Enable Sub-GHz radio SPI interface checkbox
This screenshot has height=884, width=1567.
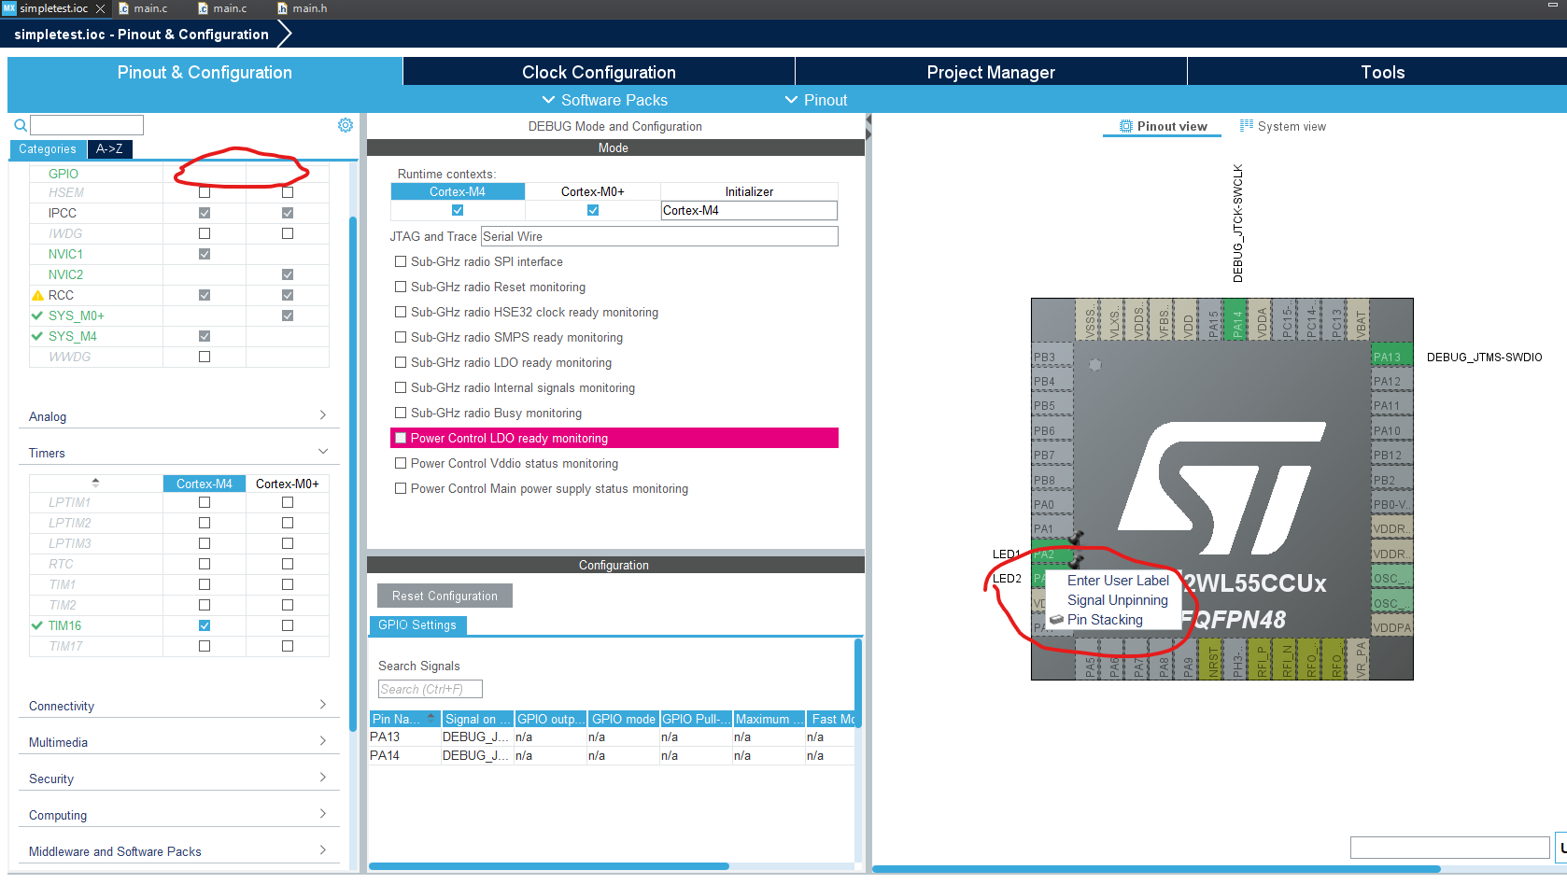click(401, 261)
